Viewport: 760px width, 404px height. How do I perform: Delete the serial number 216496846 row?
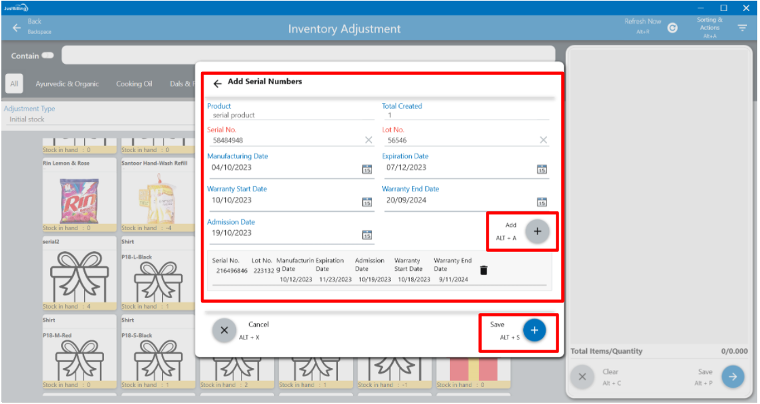[x=484, y=270]
